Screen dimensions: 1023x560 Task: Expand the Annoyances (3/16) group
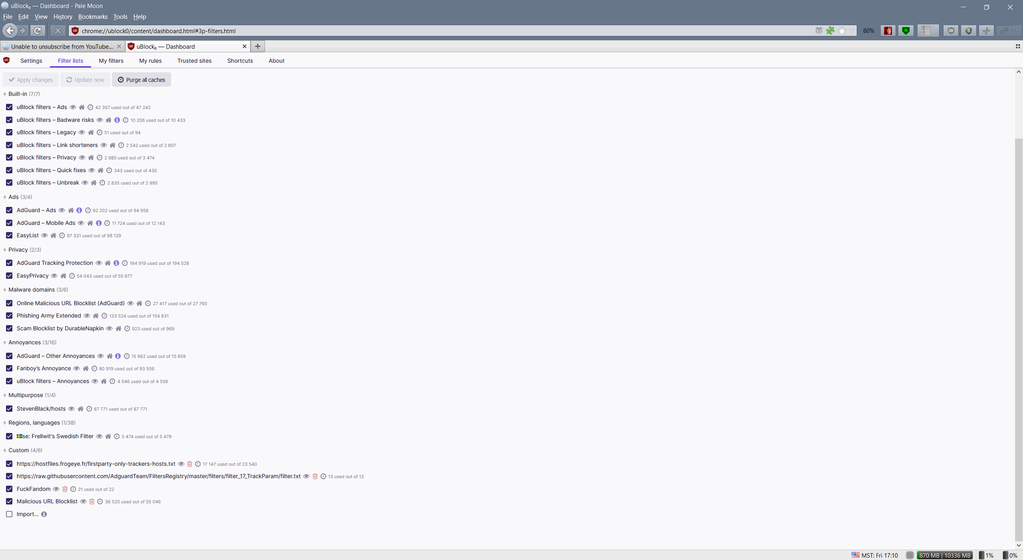tap(5, 343)
